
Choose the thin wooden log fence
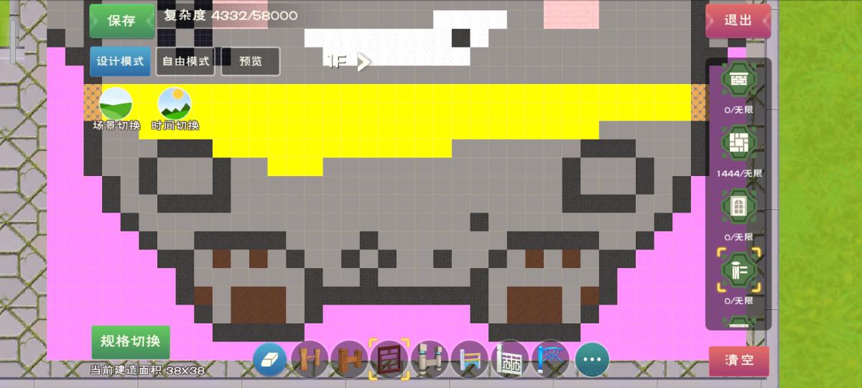(x=310, y=359)
